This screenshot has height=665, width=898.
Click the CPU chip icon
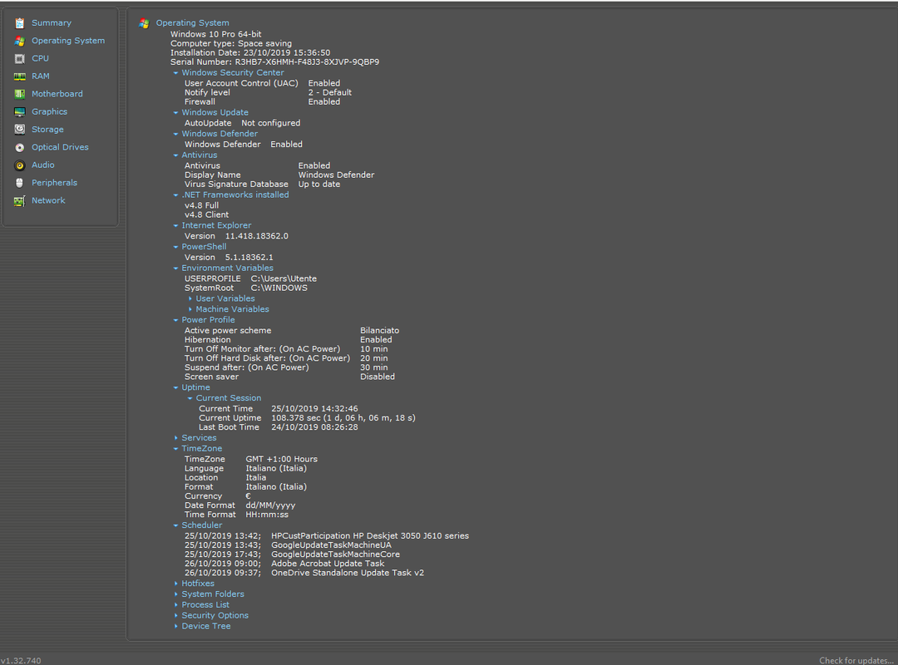(19, 58)
